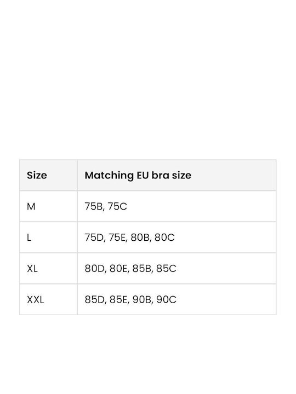
Task: Click the 85C text in XL row
Action: 166,269
